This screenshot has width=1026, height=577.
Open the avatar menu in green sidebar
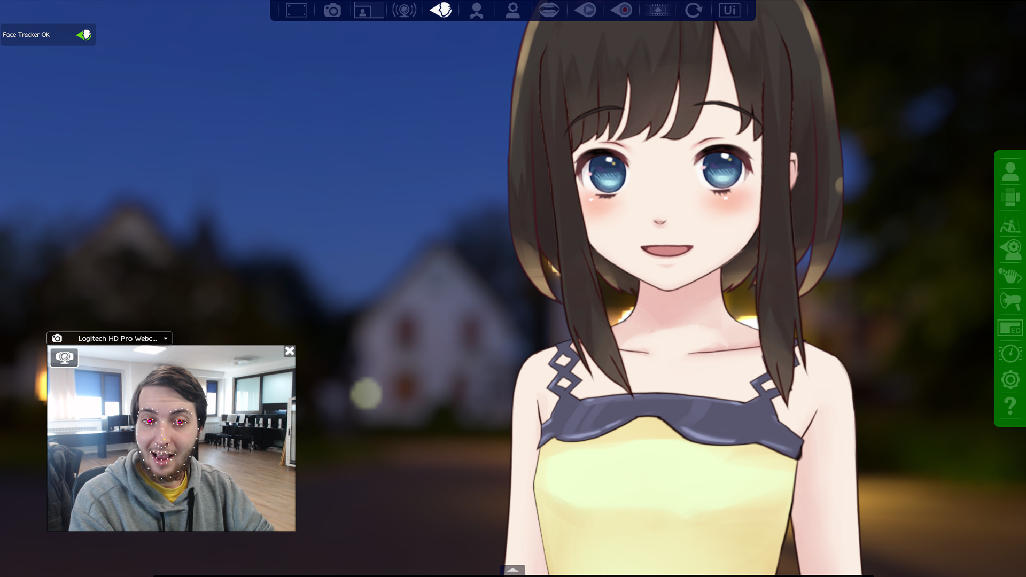click(1009, 172)
